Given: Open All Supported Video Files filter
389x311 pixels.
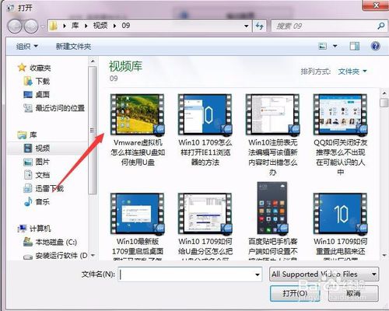Looking at the screenshot, I should [x=324, y=274].
